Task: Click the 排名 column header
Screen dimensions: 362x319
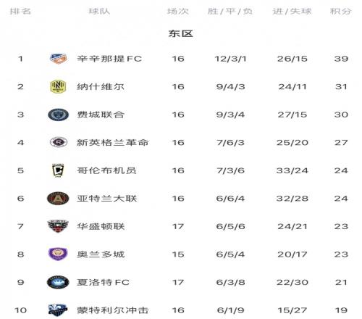Action: pos(20,11)
